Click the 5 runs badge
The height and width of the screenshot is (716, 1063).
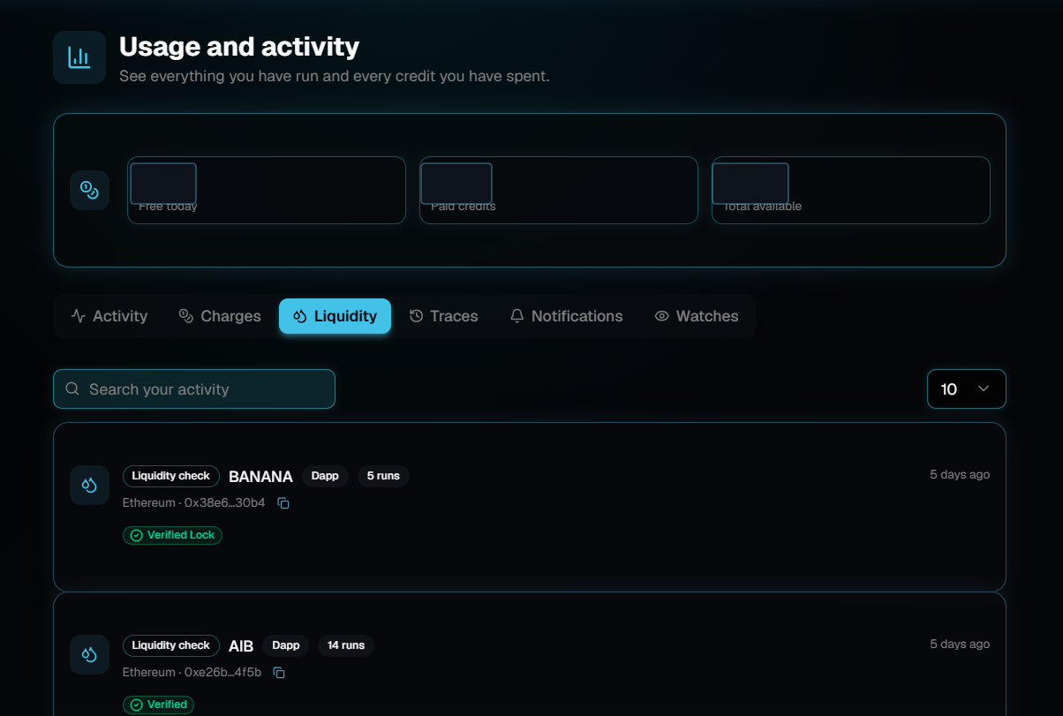(x=383, y=476)
